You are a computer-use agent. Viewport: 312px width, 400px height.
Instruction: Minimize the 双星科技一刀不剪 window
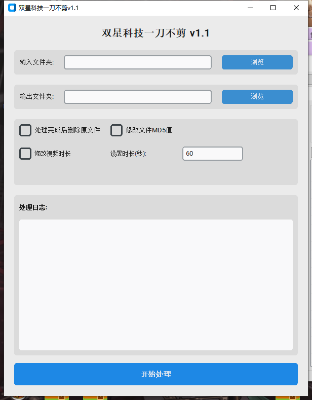[x=250, y=8]
